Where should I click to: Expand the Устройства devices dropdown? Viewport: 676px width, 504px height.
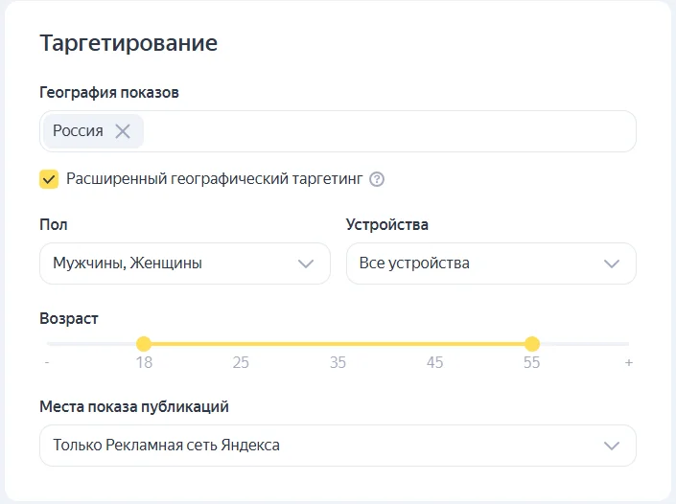(x=490, y=263)
